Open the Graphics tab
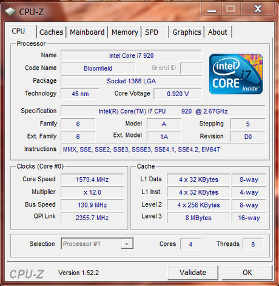Image resolution: width=279 pixels, height=286 pixels. 187,32
